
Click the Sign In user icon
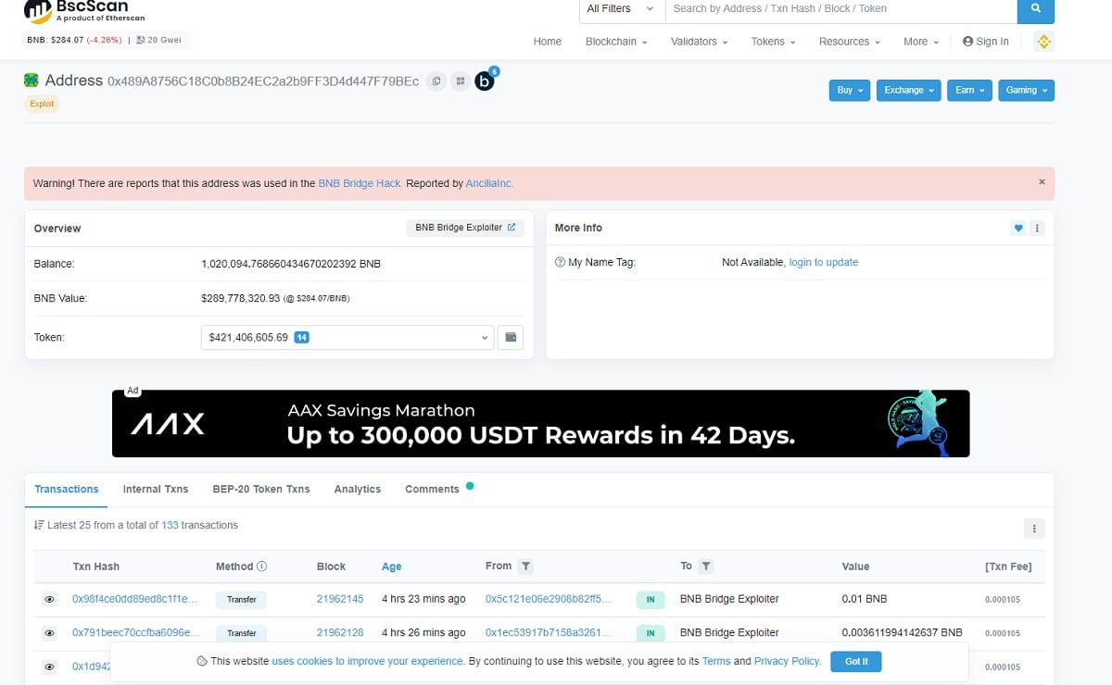tap(967, 42)
